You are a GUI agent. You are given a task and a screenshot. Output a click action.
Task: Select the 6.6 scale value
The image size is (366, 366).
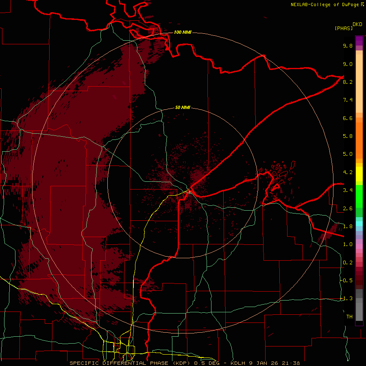348,118
